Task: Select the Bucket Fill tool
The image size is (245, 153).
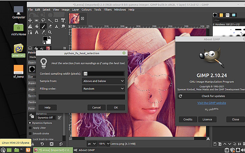Action: tap(36, 26)
